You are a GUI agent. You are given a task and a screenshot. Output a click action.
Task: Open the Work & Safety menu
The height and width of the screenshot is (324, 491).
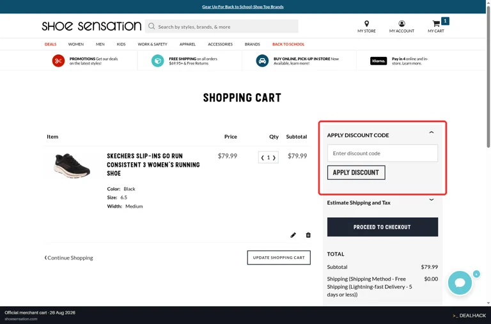[153, 44]
